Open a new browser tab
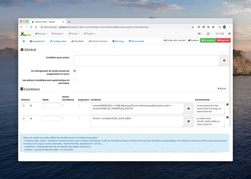The height and width of the screenshot is (179, 251). [69, 22]
